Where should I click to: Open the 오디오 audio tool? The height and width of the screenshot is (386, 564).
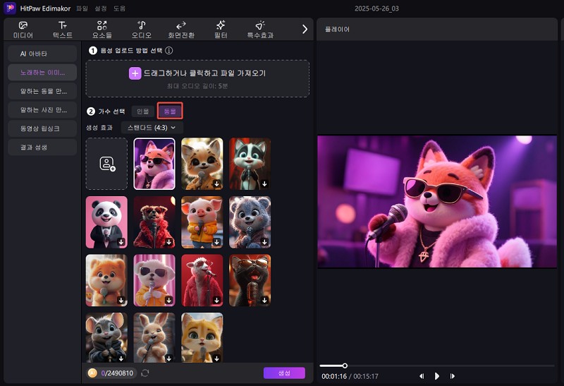(142, 29)
